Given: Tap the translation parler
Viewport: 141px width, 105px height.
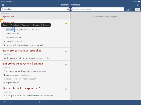Looking at the screenshot, I should [9, 34].
